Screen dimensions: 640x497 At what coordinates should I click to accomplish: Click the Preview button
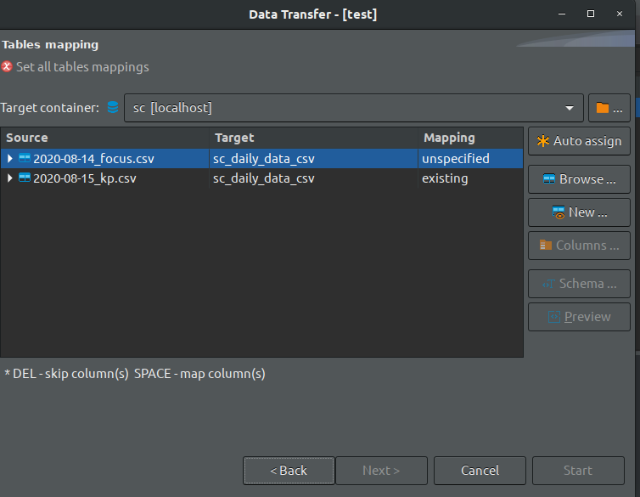click(579, 317)
